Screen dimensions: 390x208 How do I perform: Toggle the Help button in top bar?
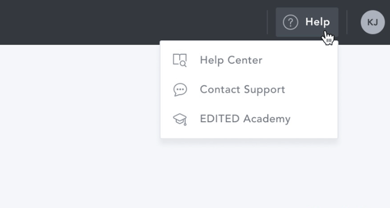pyautogui.click(x=307, y=22)
